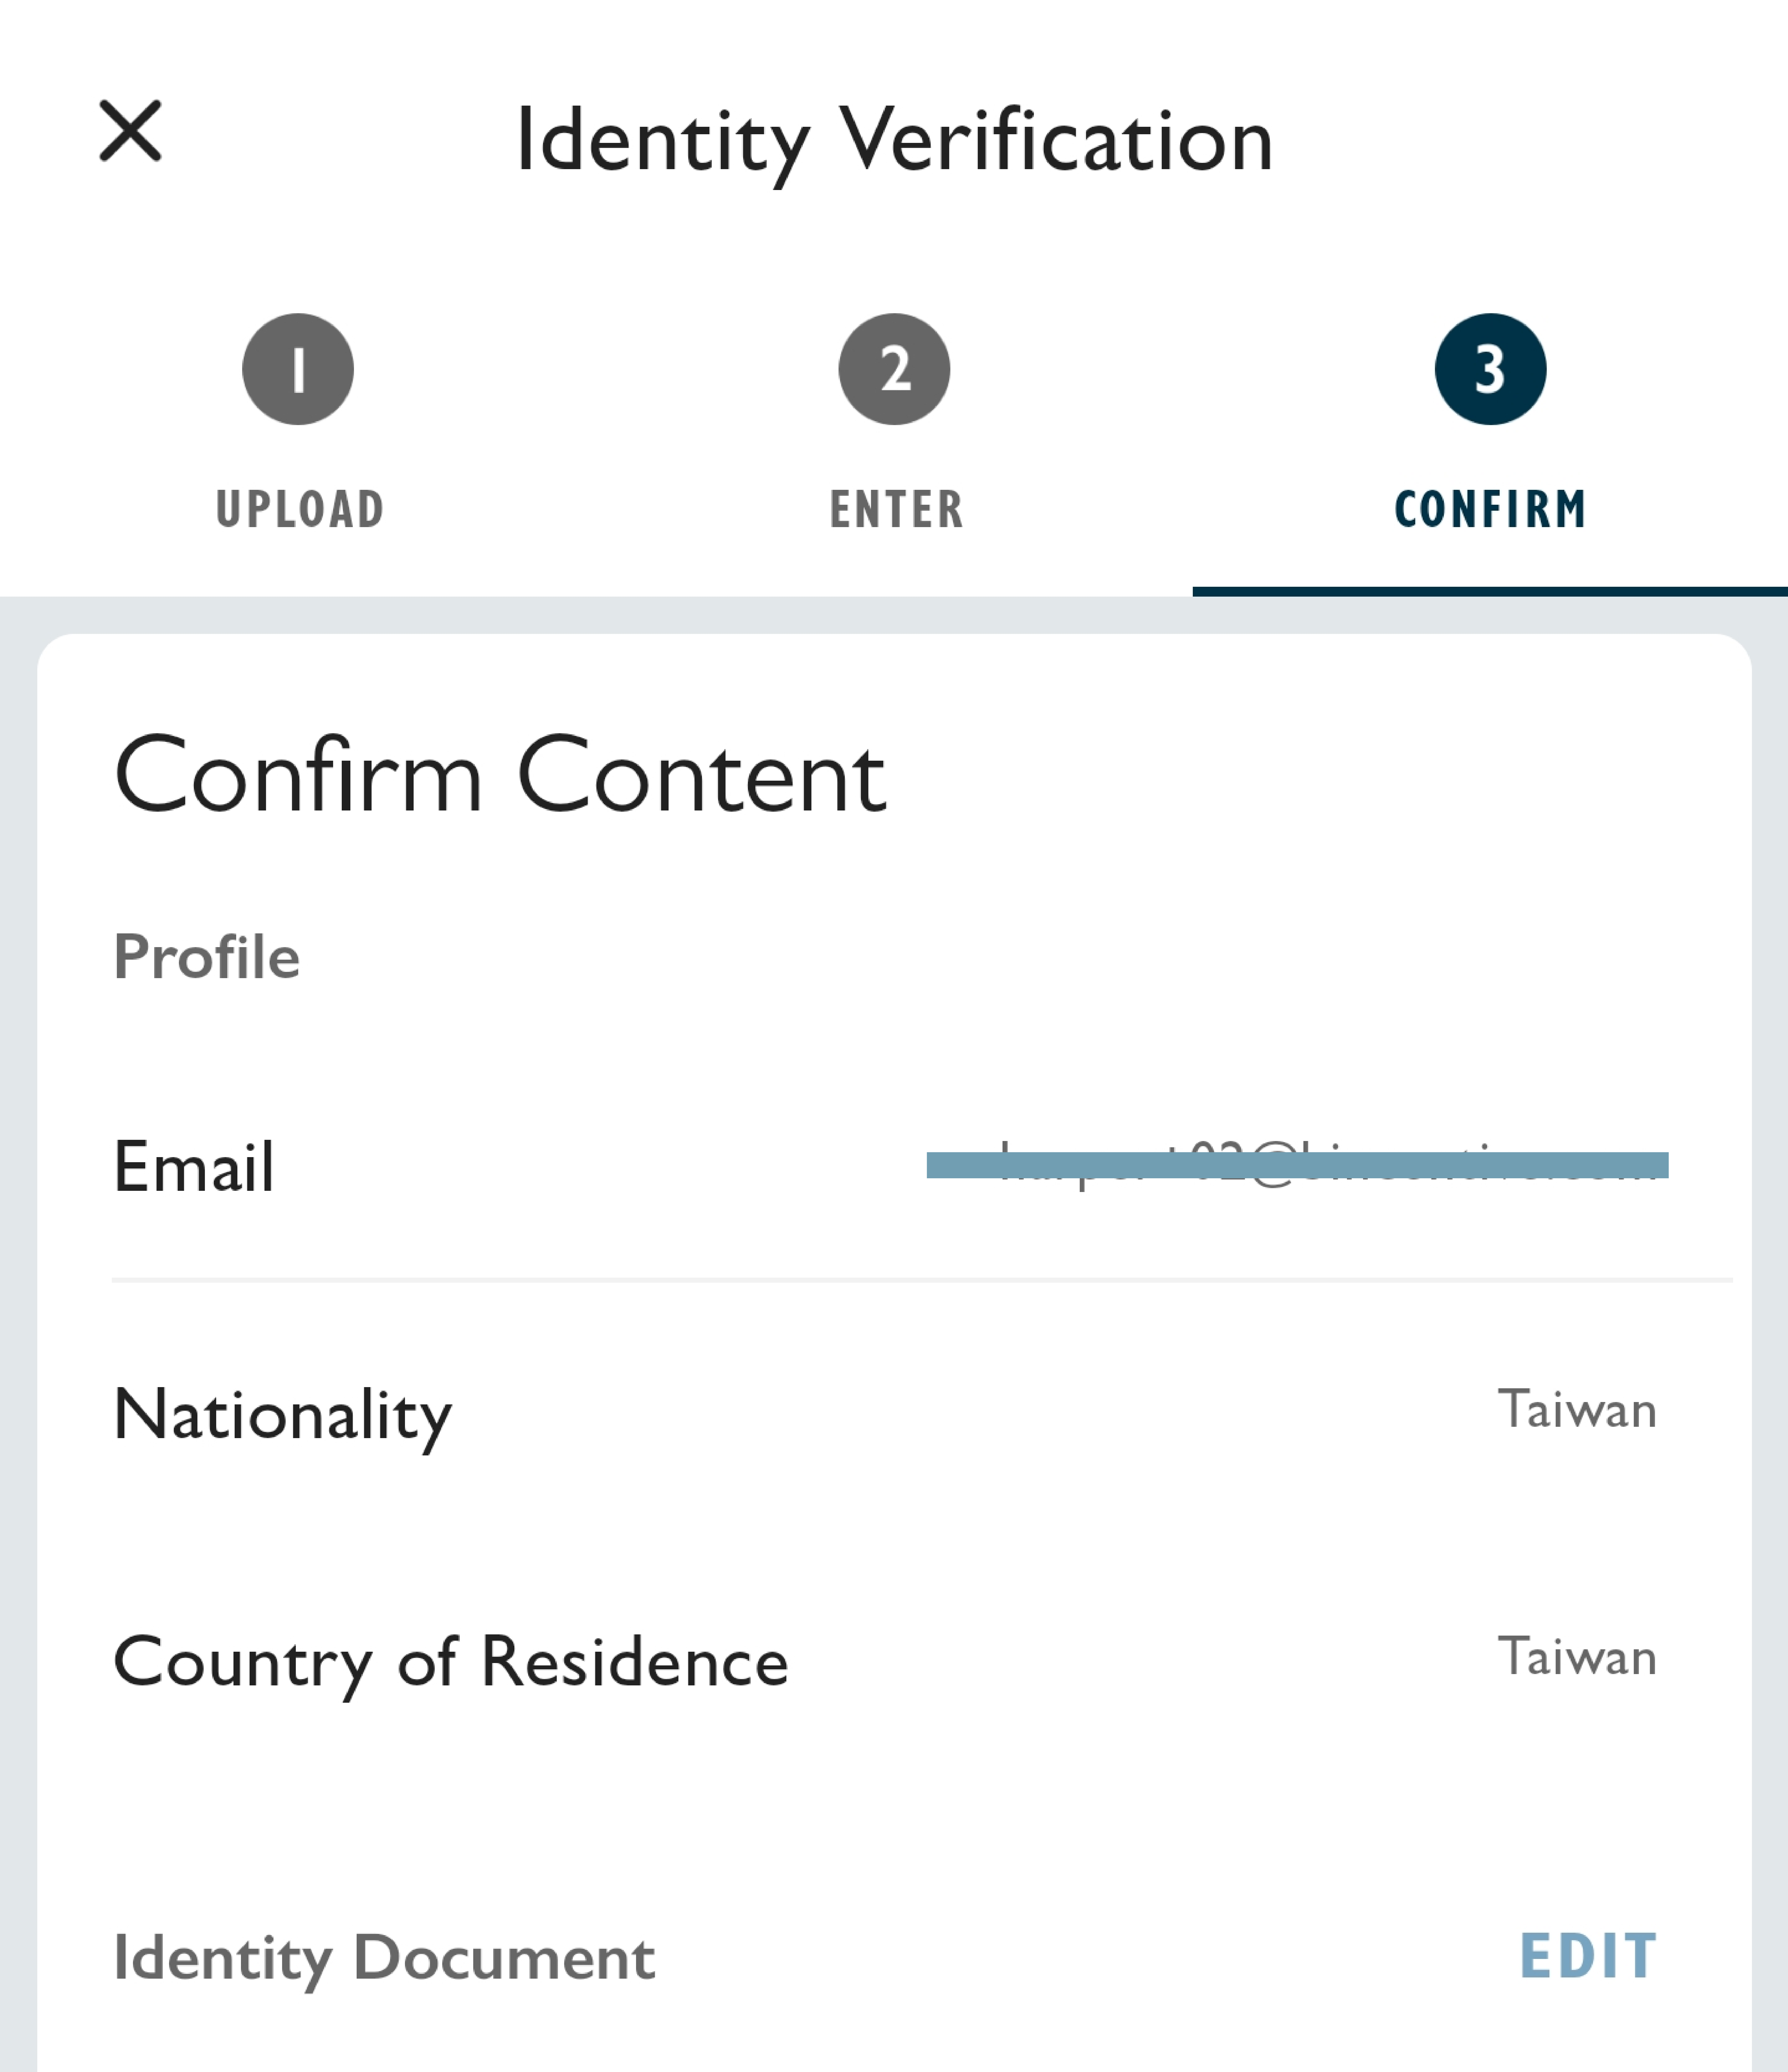Edit the Identity Document section

(x=1588, y=1956)
